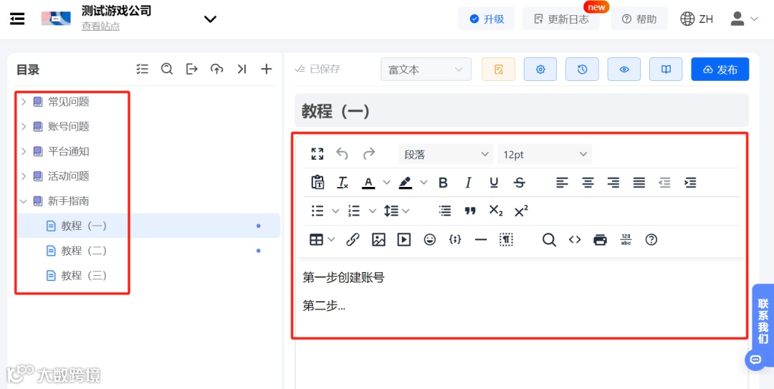Open the batch-select checklist icon in 目录
This screenshot has width=774, height=389.
click(x=142, y=69)
